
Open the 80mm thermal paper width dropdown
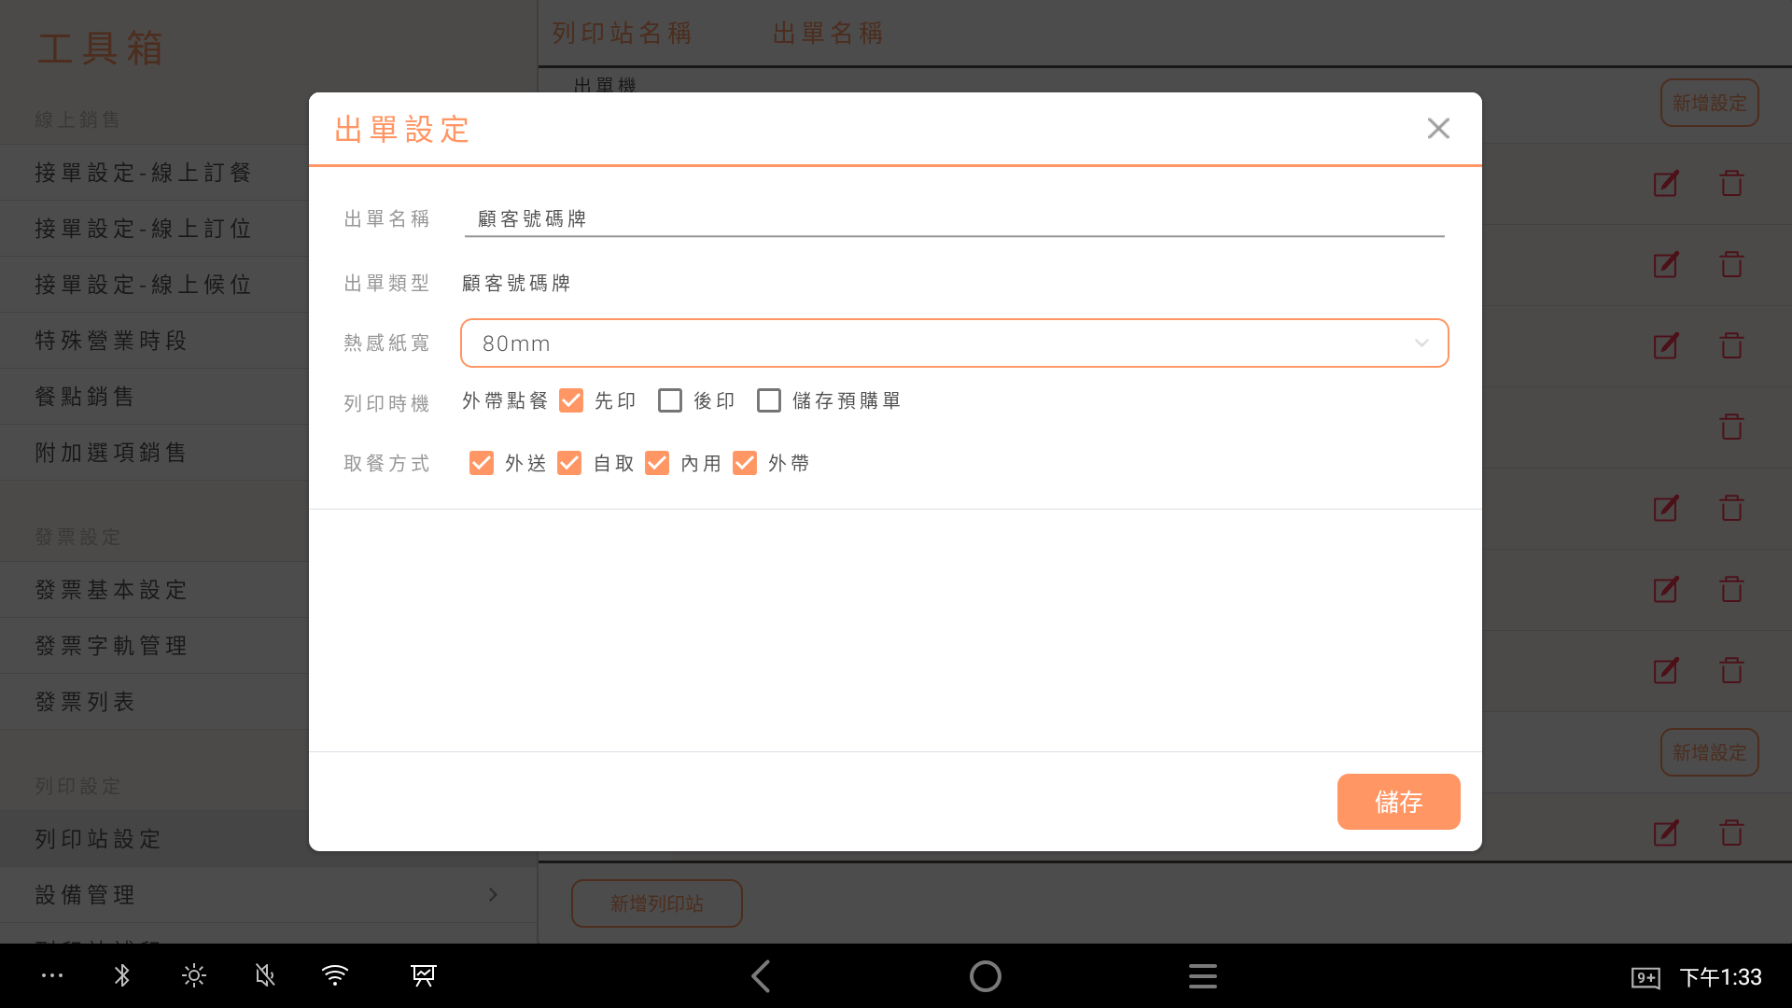point(954,343)
